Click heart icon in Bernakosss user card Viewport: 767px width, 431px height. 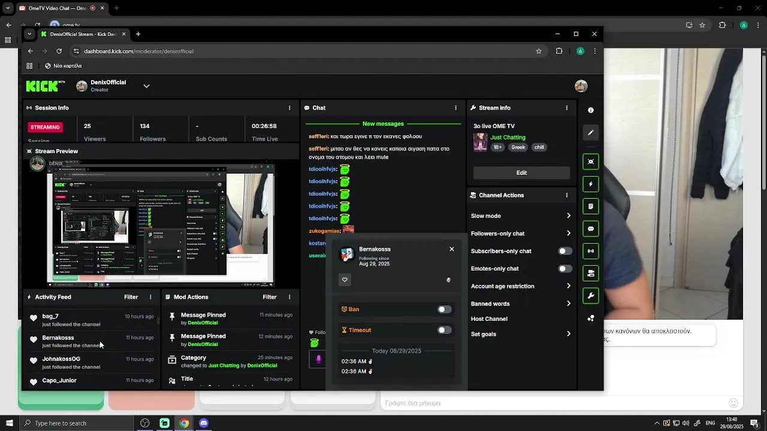click(345, 280)
